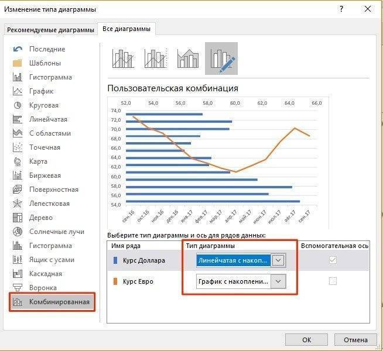Open chart type dropdown for Курс Евро
Screen dimensions: 383x351
click(278, 281)
